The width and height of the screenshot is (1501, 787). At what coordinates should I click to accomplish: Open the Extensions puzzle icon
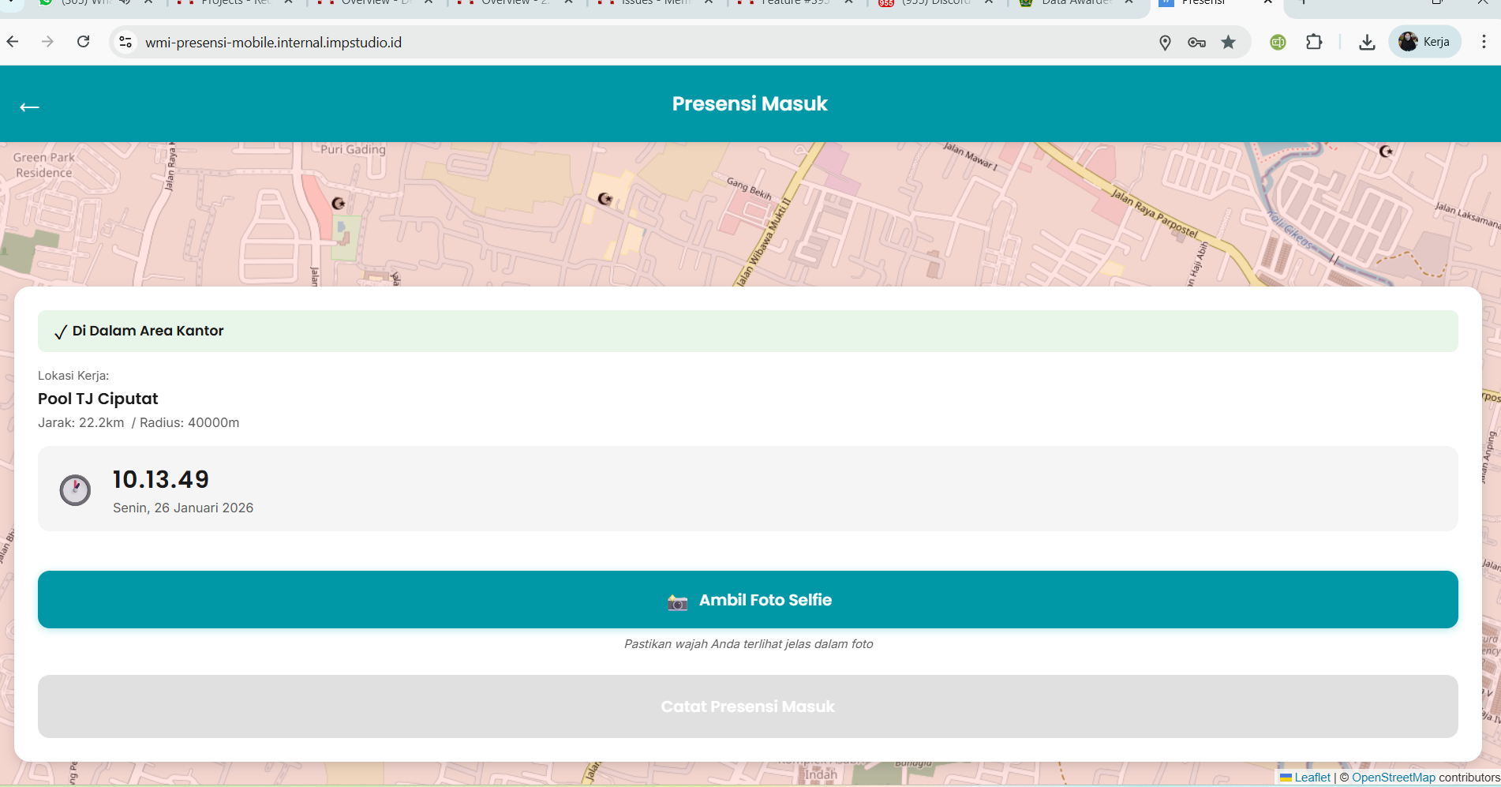point(1314,43)
